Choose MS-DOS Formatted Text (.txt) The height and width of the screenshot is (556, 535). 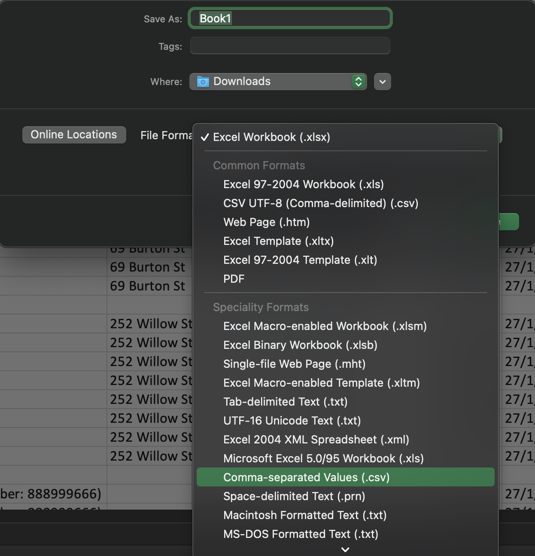click(301, 534)
